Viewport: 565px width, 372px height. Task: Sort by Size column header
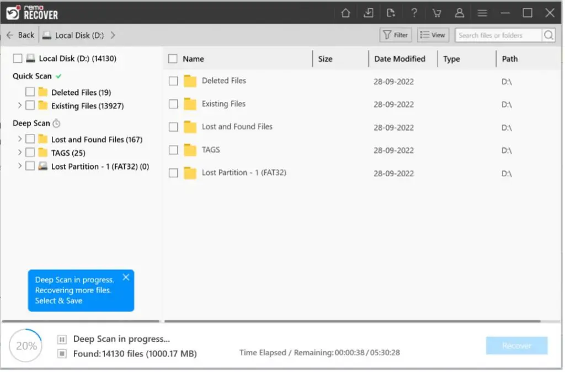click(326, 59)
